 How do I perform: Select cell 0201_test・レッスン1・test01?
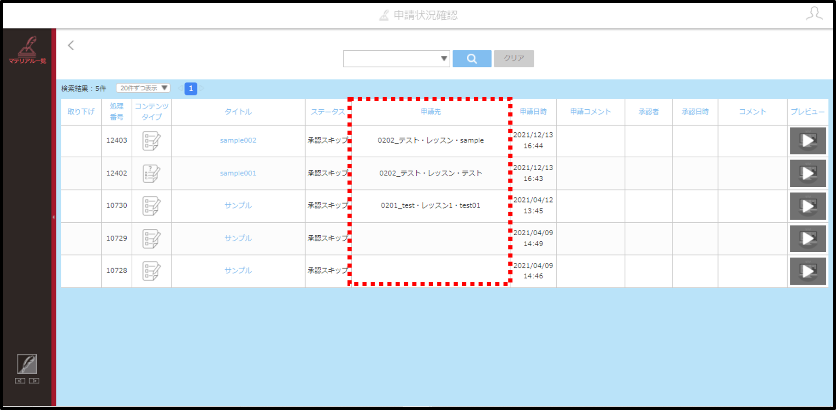point(430,205)
